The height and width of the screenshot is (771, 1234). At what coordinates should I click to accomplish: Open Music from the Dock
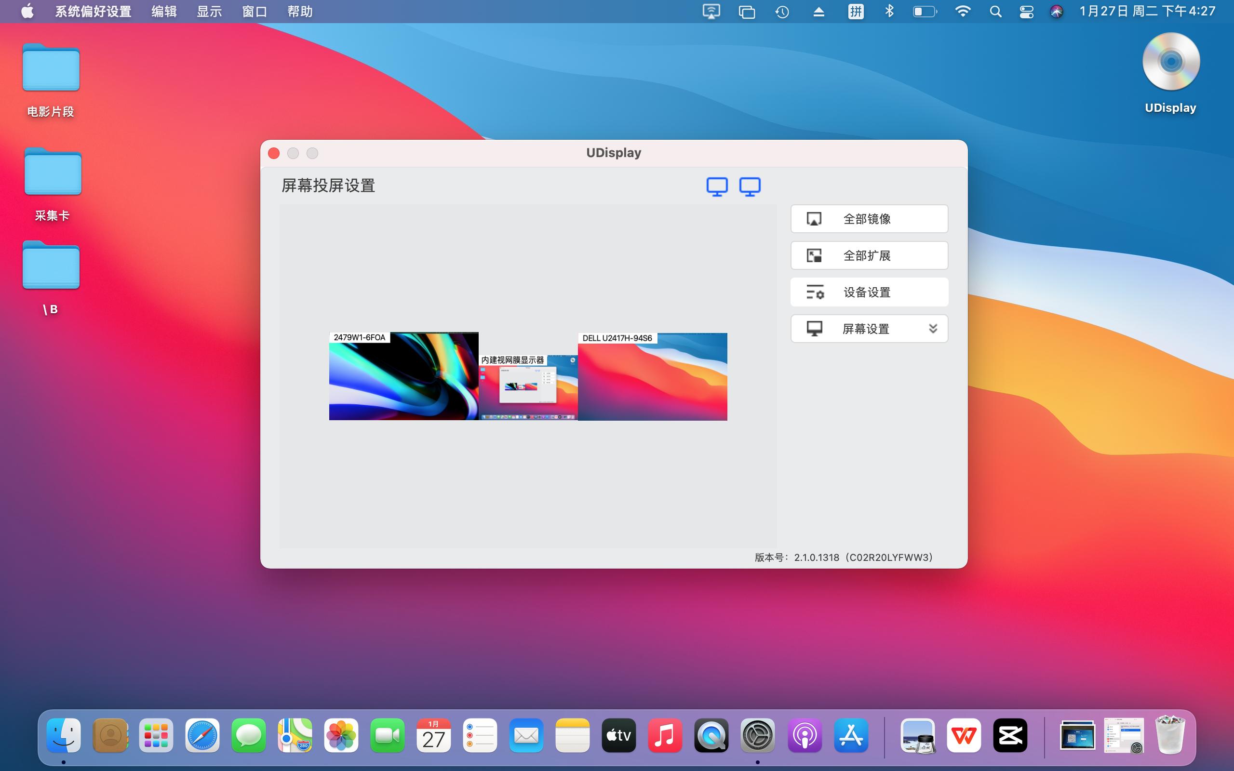tap(665, 735)
